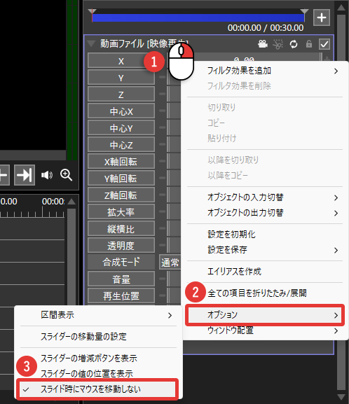Click the 拡大率 parameter button
The width and height of the screenshot is (349, 404).
pyautogui.click(x=121, y=211)
